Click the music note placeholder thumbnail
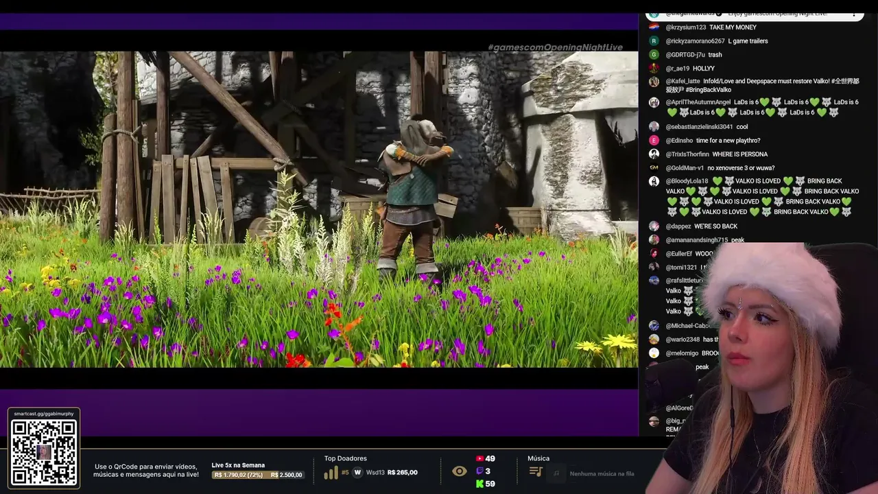This screenshot has height=494, width=878. pos(557,473)
